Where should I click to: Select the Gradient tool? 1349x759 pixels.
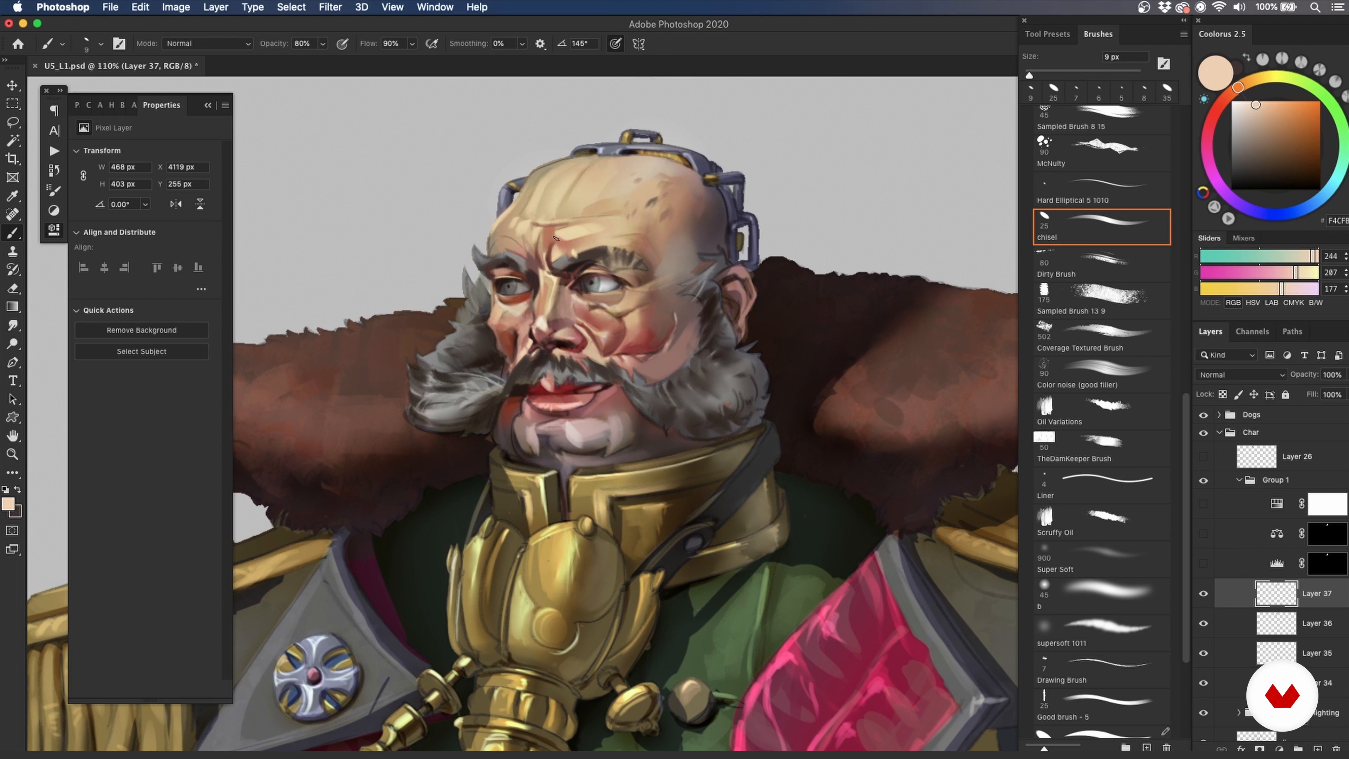[x=13, y=307]
